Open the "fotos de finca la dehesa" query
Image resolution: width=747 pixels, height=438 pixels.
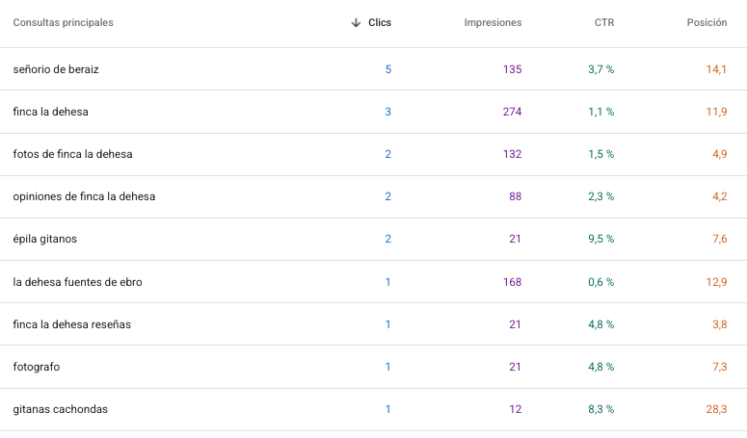pos(72,154)
